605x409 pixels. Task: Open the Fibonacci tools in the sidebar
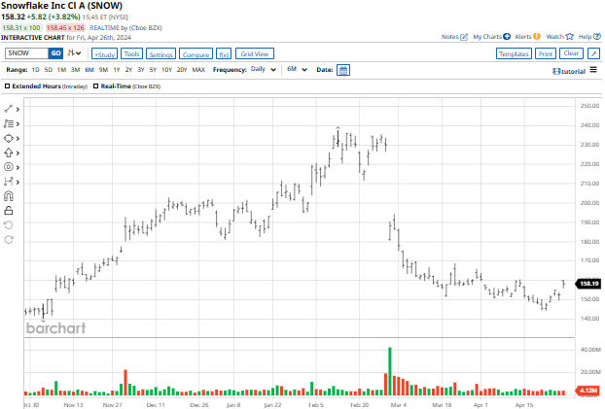pyautogui.click(x=10, y=123)
